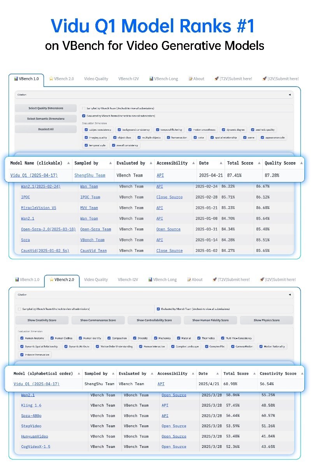Toggle the temporal flickering checkbox
The width and height of the screenshot is (311, 474).
point(157,130)
